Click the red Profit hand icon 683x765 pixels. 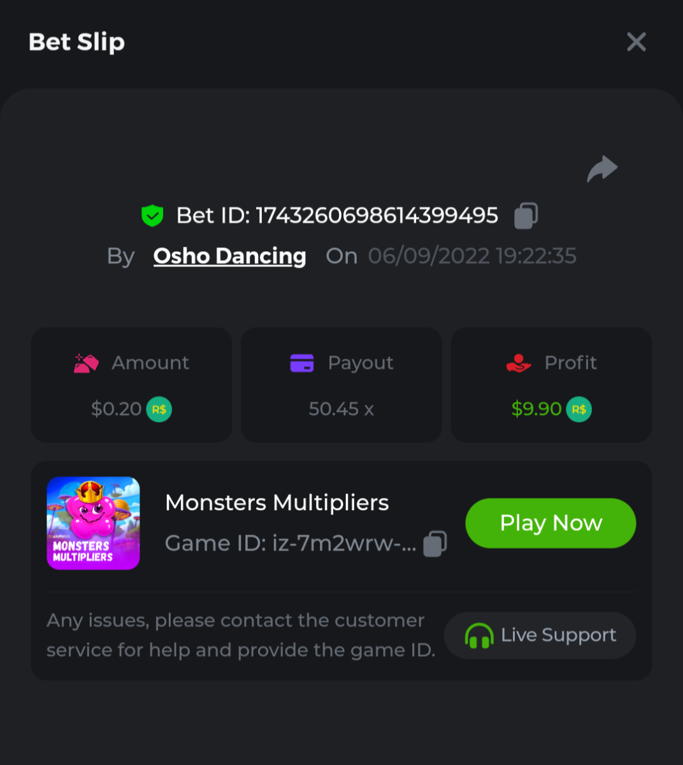[x=519, y=363]
